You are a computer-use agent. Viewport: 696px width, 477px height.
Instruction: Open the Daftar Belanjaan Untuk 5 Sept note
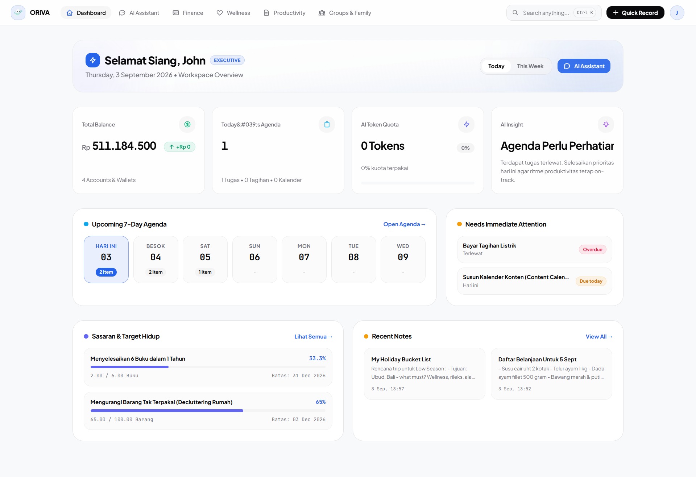click(x=551, y=374)
